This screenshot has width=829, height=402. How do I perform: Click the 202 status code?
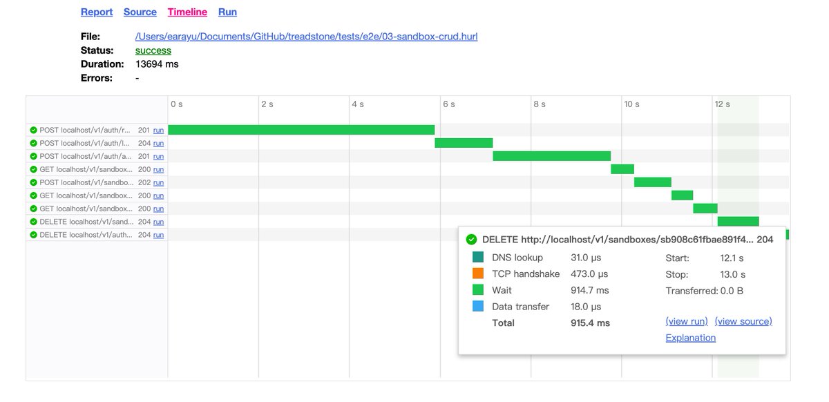tap(144, 182)
